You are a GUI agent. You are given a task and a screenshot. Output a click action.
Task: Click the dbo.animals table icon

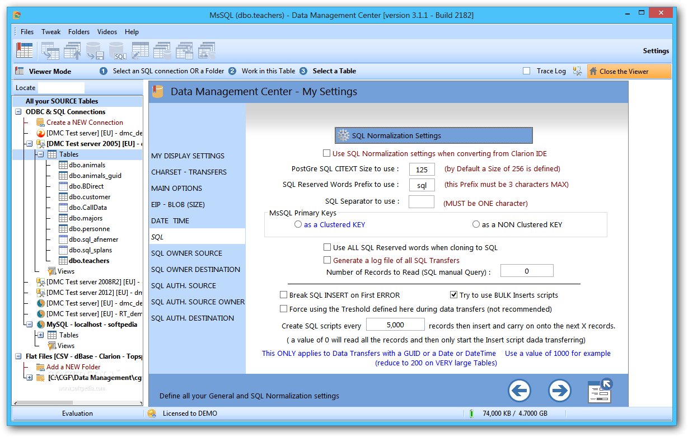pyautogui.click(x=63, y=165)
